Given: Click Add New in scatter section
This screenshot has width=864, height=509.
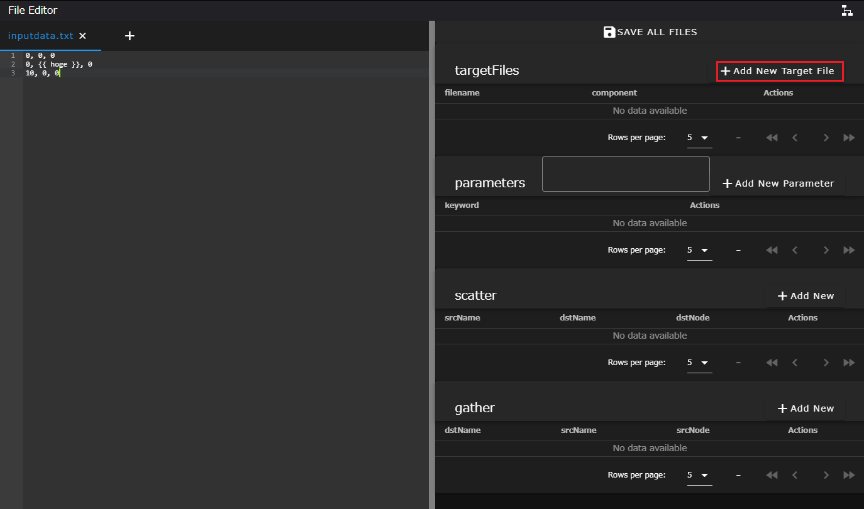Looking at the screenshot, I should (806, 296).
